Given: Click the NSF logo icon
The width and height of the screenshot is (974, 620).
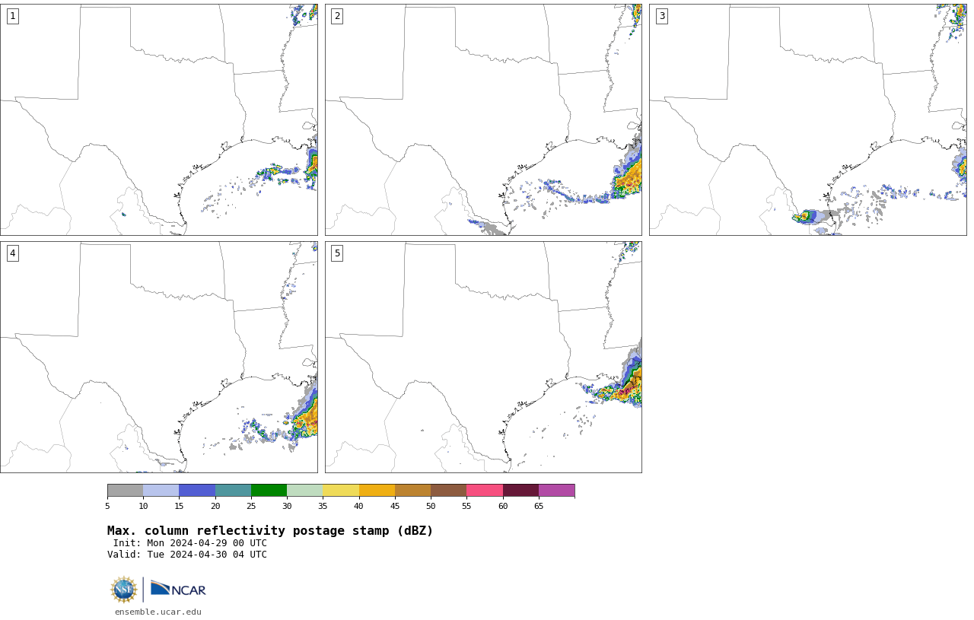Looking at the screenshot, I should point(124,590).
